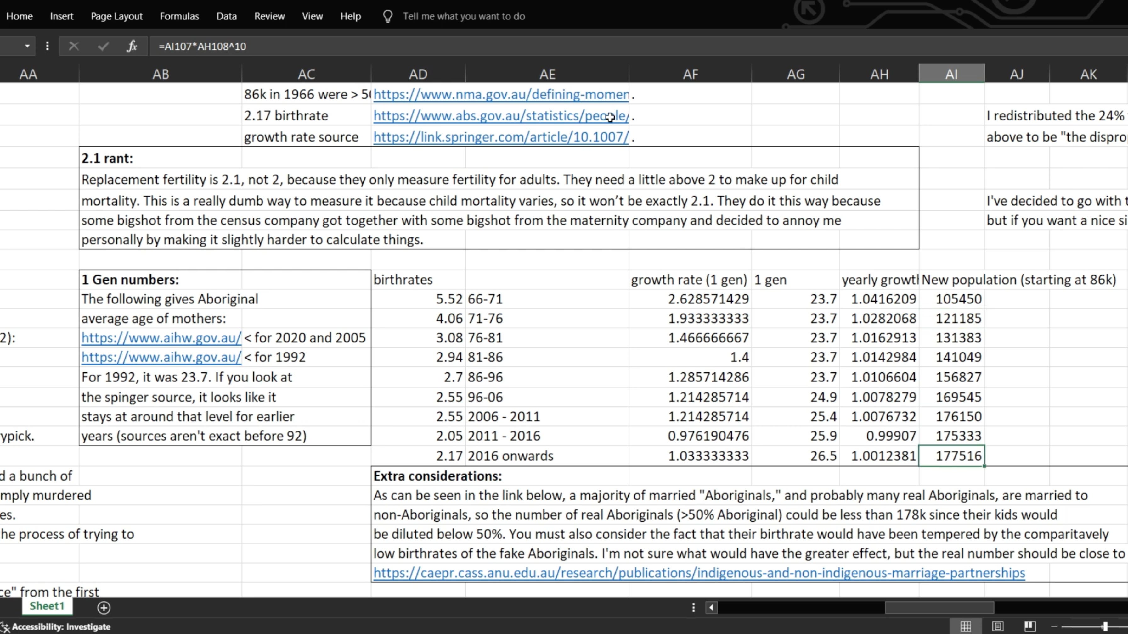1128x634 pixels.
Task: Expand the Name Box dropdown arrow
Action: tap(27, 46)
